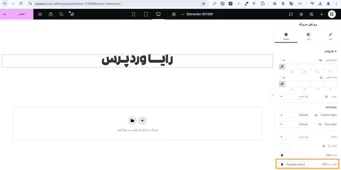Image resolution: width=341 pixels, height=170 pixels.
Task: Preview changes with the eye icon
Action: (40, 14)
